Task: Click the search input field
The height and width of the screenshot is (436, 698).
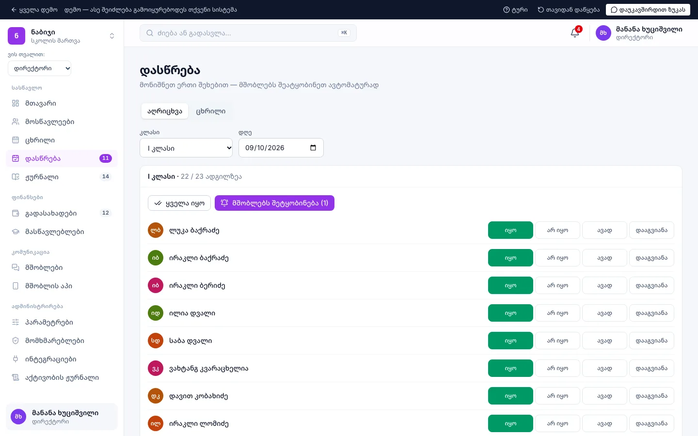Action: [x=248, y=33]
